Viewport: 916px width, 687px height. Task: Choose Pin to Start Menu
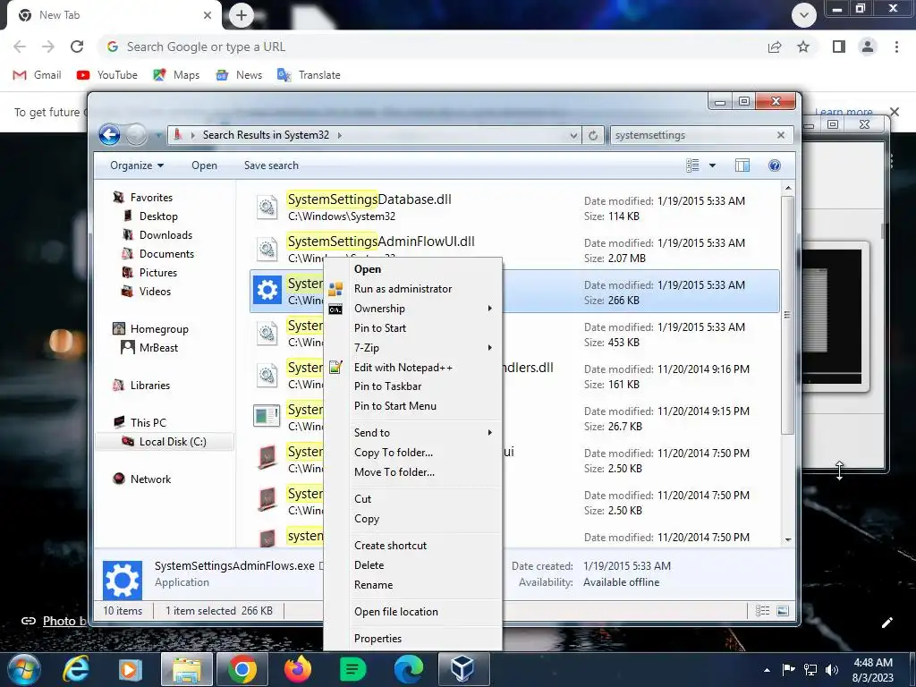[x=412, y=406]
